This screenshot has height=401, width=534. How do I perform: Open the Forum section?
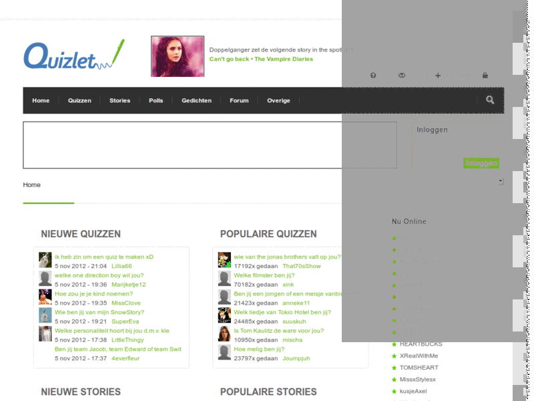[x=239, y=100]
